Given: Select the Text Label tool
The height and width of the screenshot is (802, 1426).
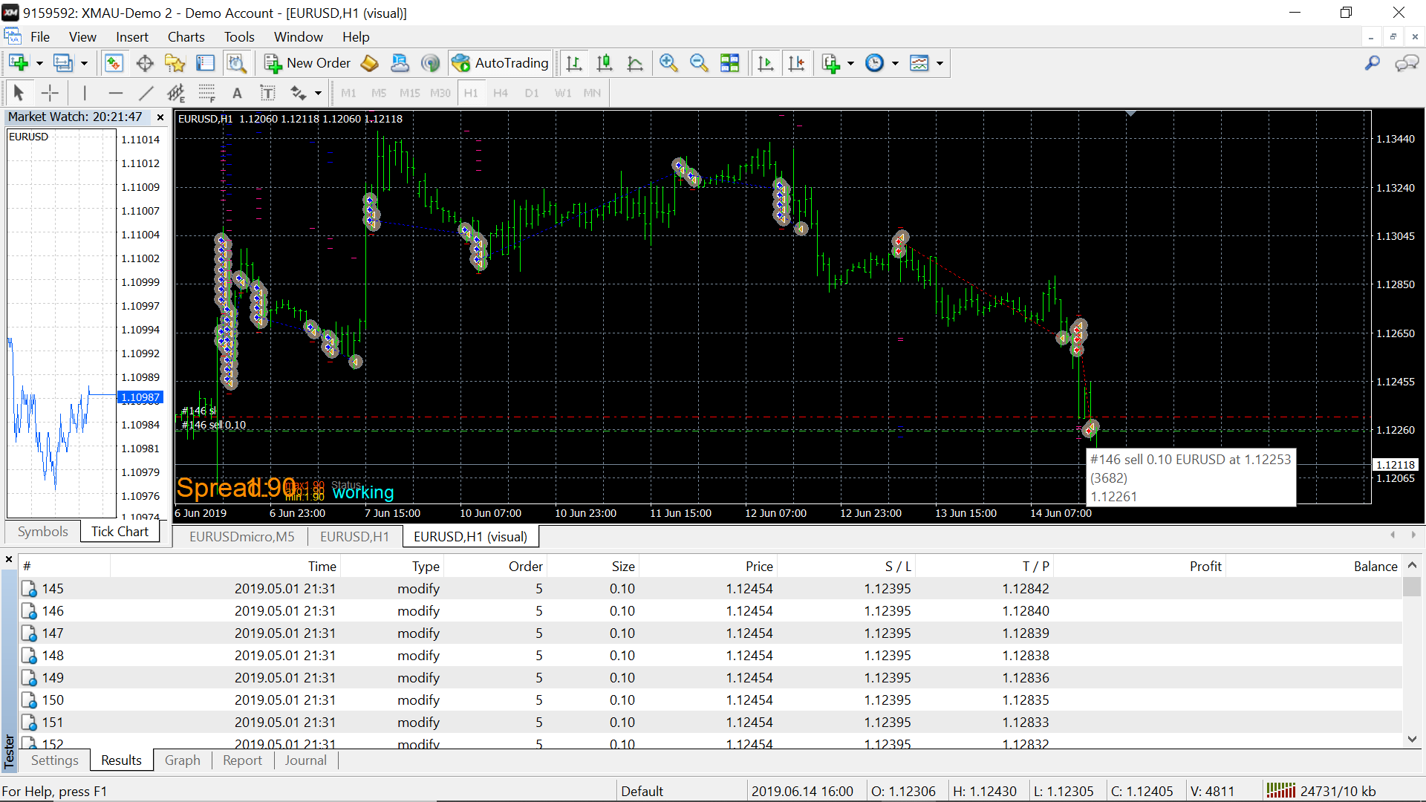Looking at the screenshot, I should pyautogui.click(x=267, y=93).
